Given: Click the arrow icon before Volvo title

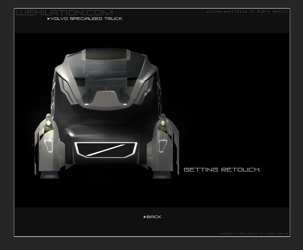Looking at the screenshot, I should (x=49, y=19).
